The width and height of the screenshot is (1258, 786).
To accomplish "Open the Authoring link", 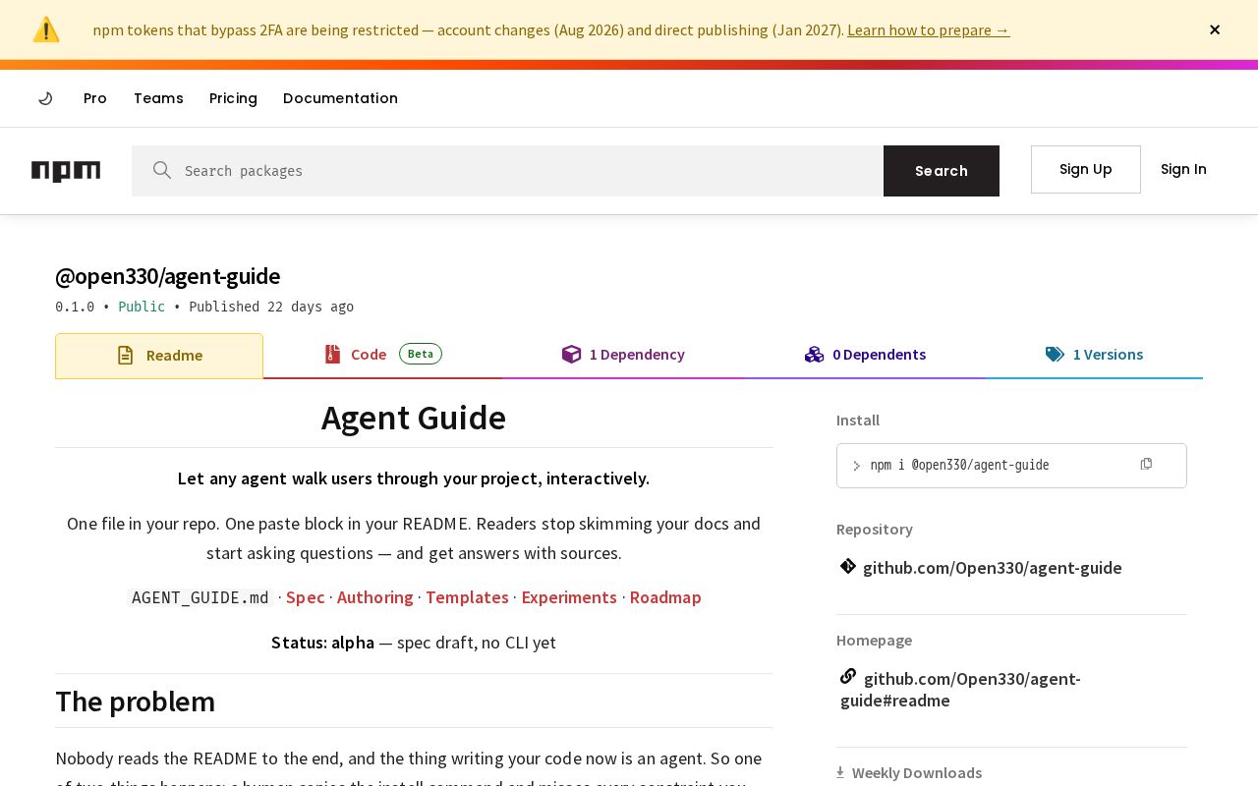I will 375,597.
